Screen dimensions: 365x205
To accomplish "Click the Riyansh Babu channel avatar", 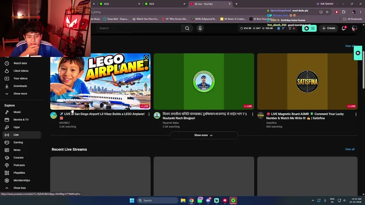I will click(x=157, y=115).
